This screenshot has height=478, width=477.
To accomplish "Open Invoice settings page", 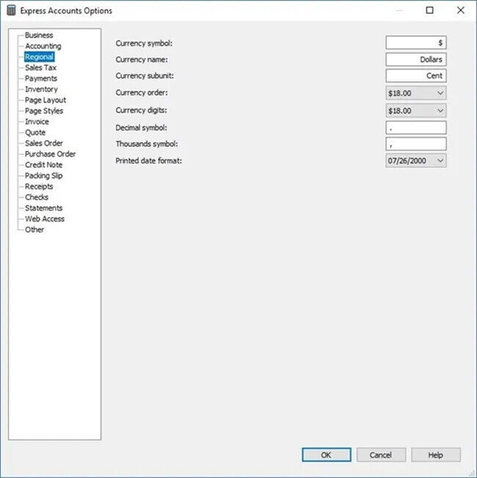I will (37, 122).
